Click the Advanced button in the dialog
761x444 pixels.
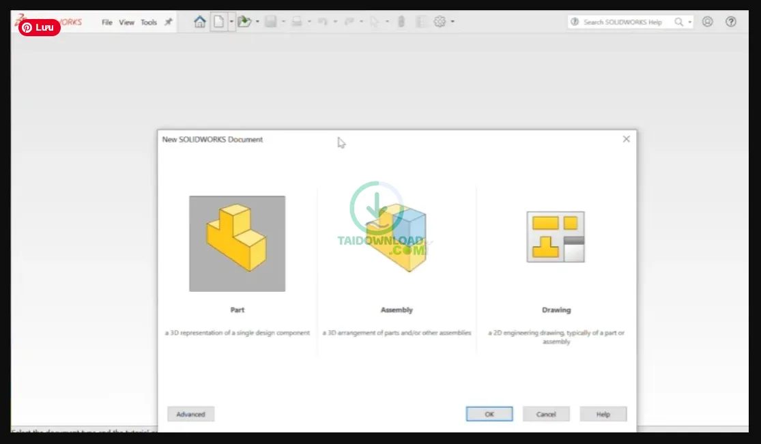190,413
